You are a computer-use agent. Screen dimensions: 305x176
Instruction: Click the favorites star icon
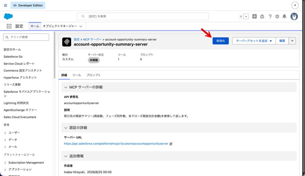[x=241, y=16]
